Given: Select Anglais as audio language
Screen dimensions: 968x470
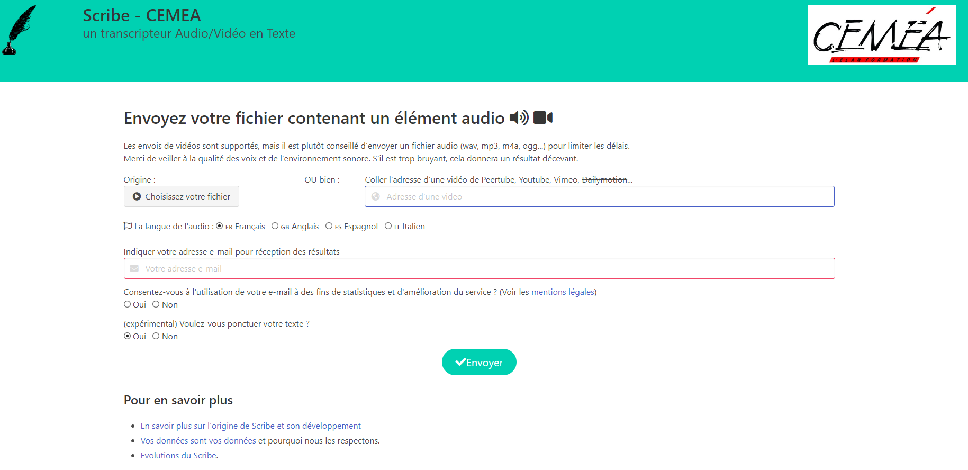Looking at the screenshot, I should [x=275, y=226].
